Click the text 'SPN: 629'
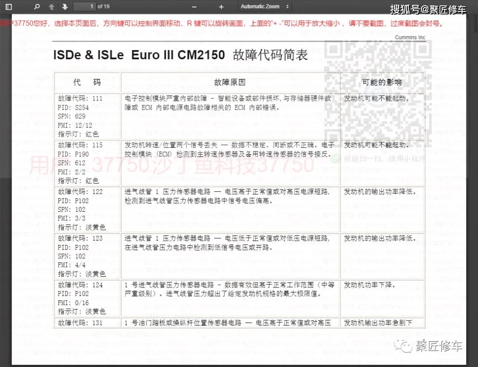This screenshot has height=367, width=478. click(72, 116)
